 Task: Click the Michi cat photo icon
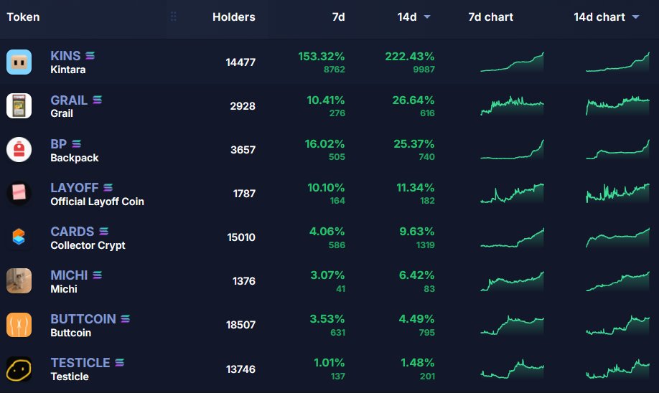coord(19,280)
